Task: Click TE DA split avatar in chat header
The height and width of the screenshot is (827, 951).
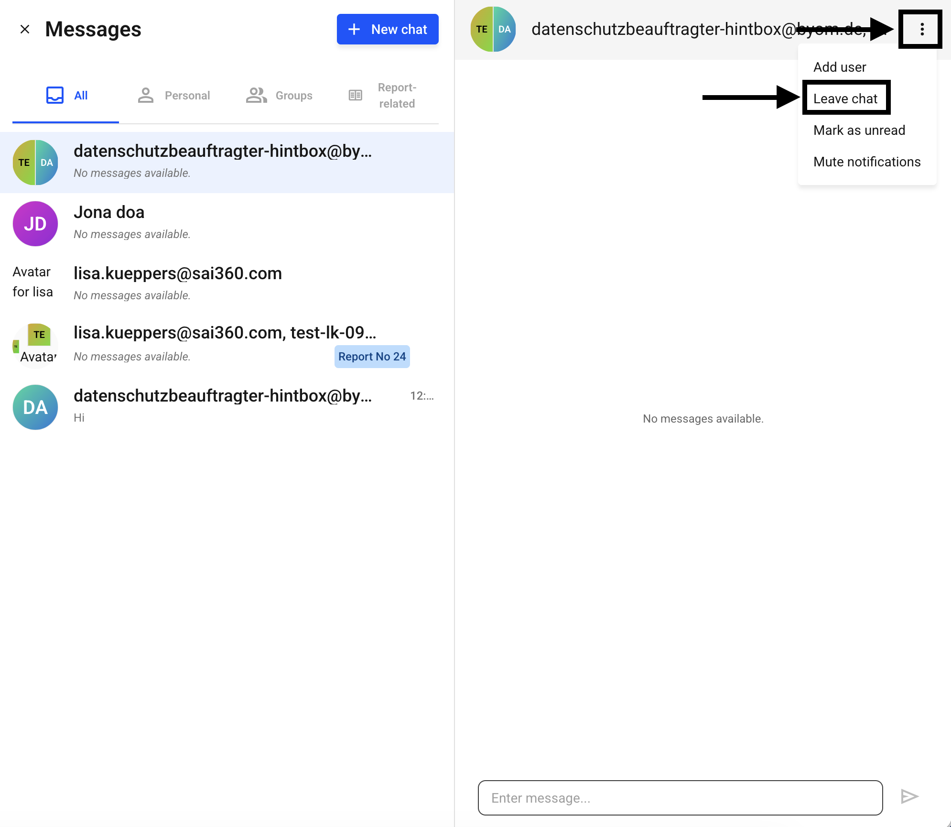Action: [493, 30]
